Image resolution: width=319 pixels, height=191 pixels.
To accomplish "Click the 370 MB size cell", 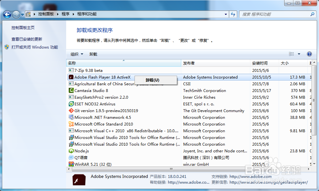I will tap(298, 91).
